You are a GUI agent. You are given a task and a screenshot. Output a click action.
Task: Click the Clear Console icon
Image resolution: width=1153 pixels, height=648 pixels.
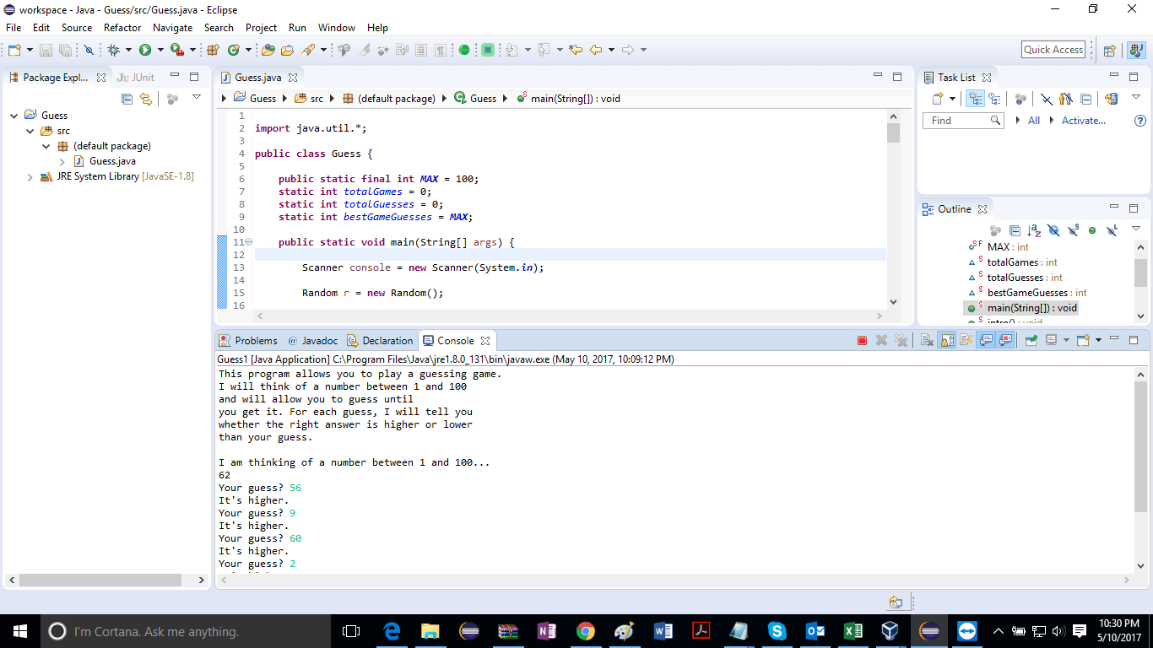click(926, 340)
